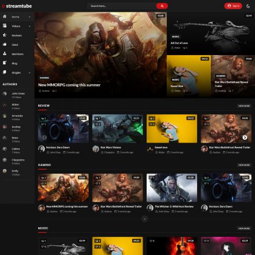Click author avatar beside Horizon Zero Dawn in Review
255x255 pixels.
(41, 149)
